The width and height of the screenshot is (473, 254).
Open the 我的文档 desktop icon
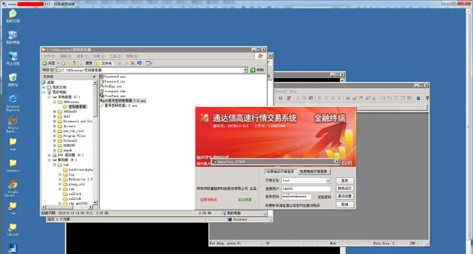[13, 16]
